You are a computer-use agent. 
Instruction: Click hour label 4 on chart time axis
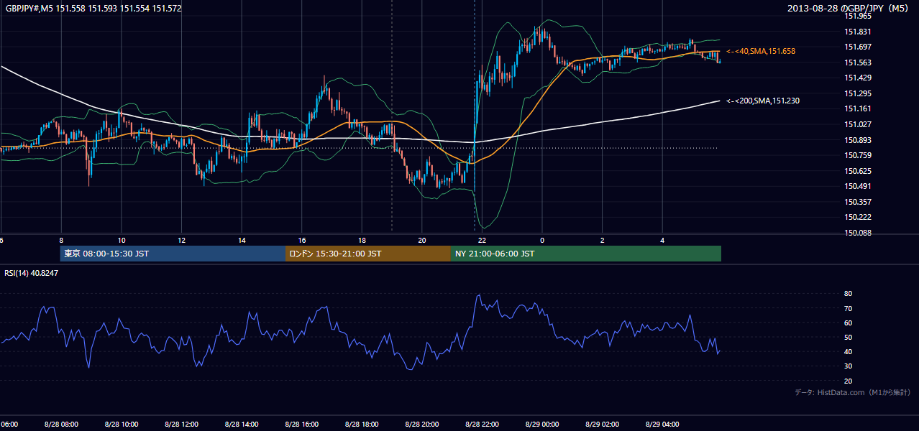(662, 240)
